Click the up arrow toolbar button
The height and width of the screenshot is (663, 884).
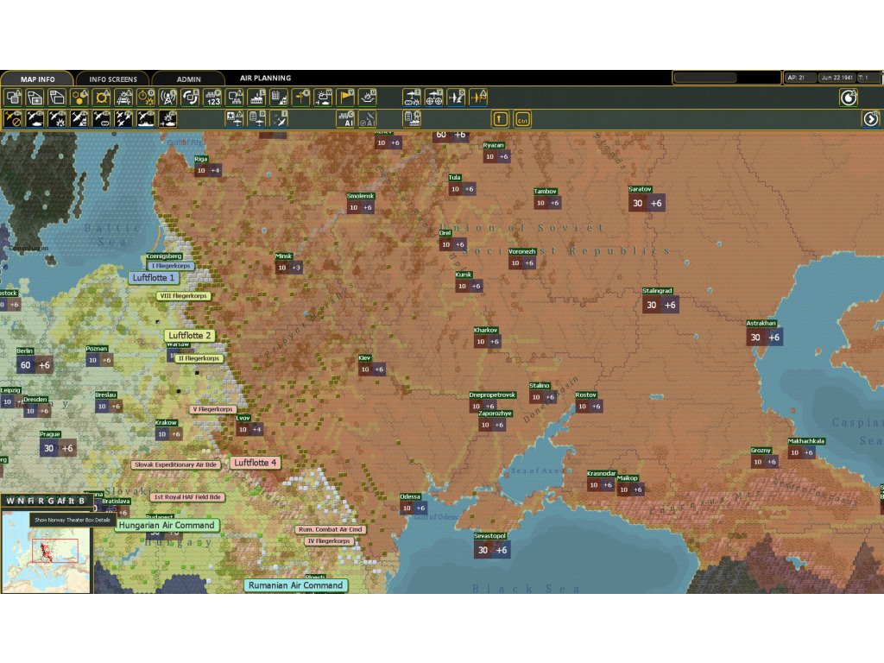coord(500,119)
